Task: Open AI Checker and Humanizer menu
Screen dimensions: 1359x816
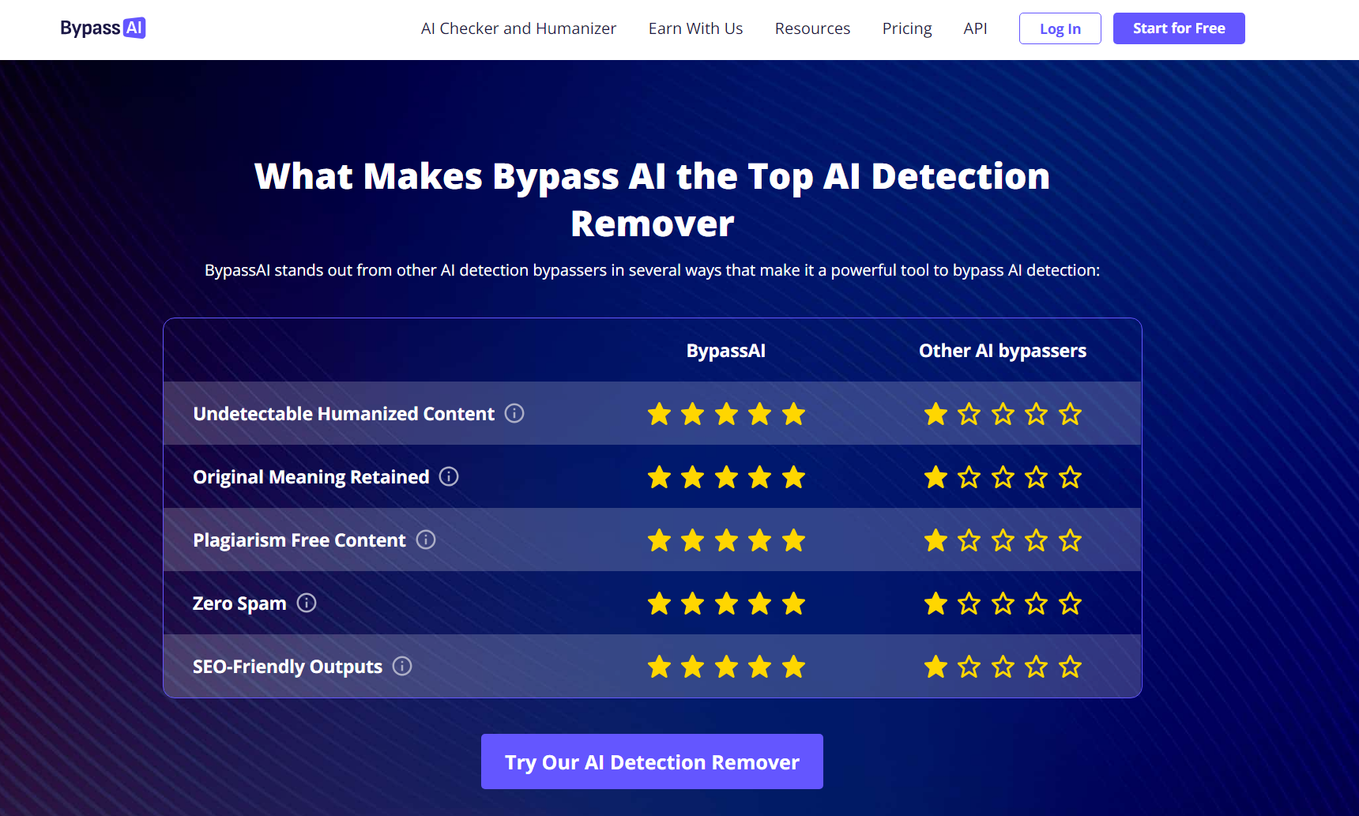Action: pos(518,28)
